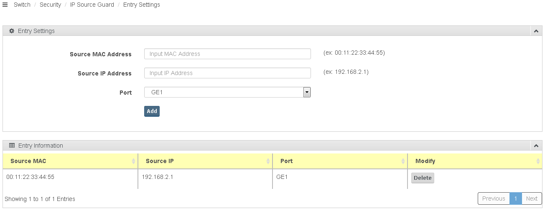Sort table by Source IP arrows
Image resolution: width=545 pixels, height=211 pixels.
tap(268, 161)
